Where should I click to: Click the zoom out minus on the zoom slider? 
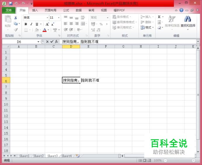pyautogui.click(x=166, y=160)
